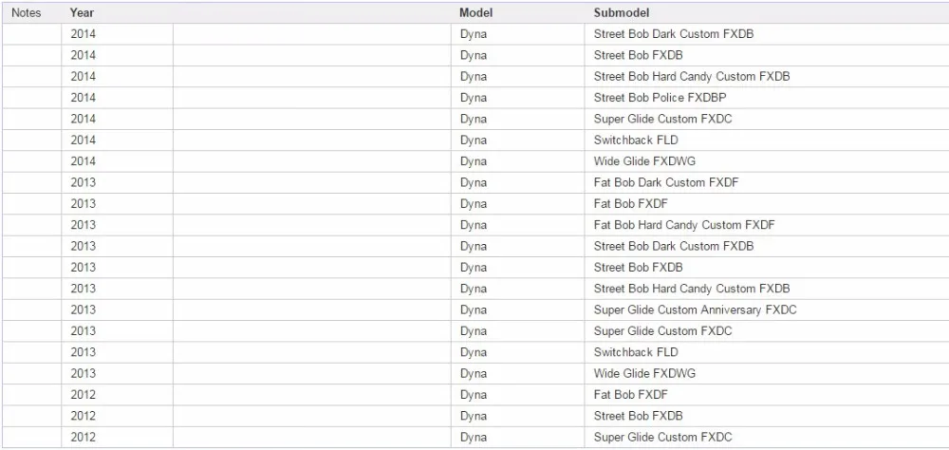Click Dyna in the 2013 Switchback FLD row

(x=474, y=352)
